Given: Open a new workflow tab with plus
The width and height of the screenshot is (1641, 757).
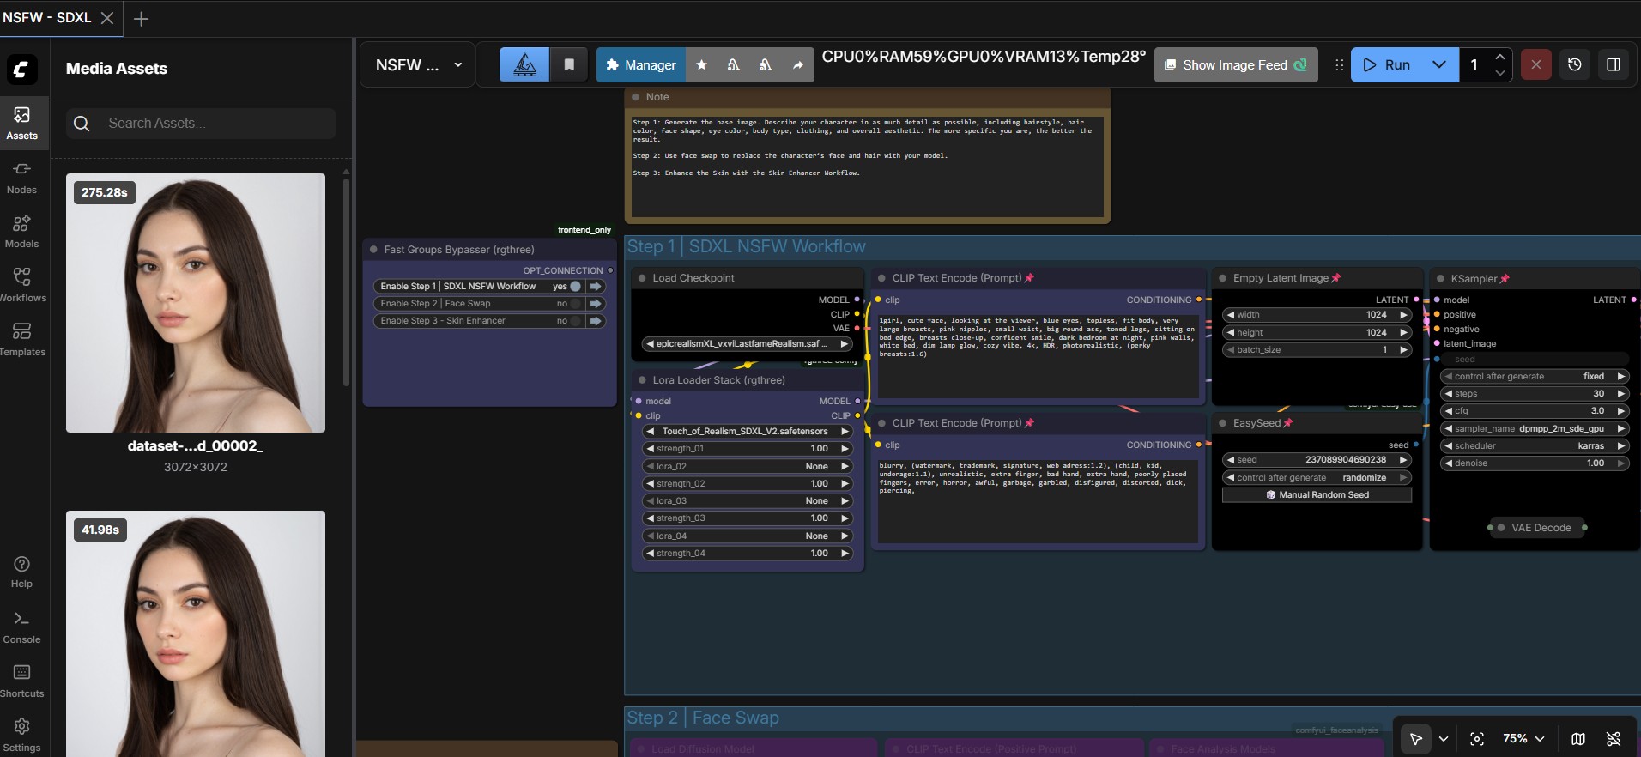Looking at the screenshot, I should coord(142,19).
